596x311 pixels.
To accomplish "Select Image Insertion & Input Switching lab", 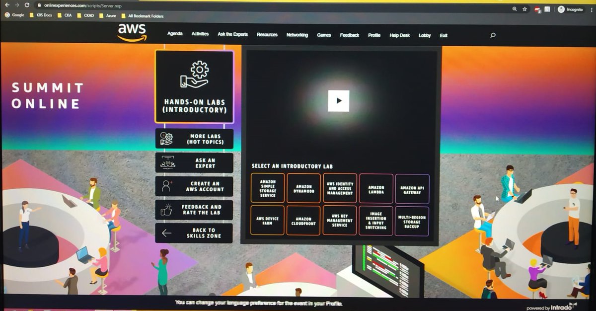I will pyautogui.click(x=376, y=221).
